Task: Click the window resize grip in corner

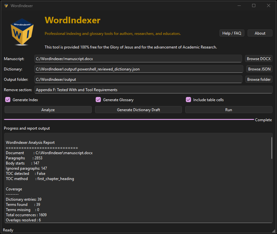Action: [274, 231]
